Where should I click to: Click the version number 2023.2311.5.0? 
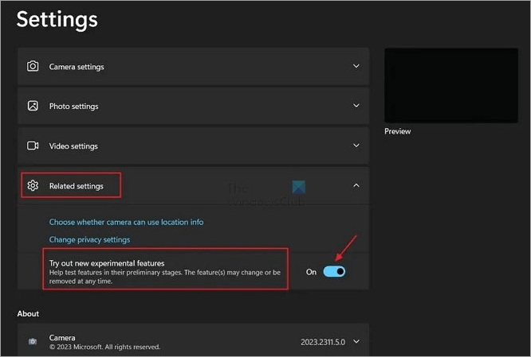click(x=323, y=342)
